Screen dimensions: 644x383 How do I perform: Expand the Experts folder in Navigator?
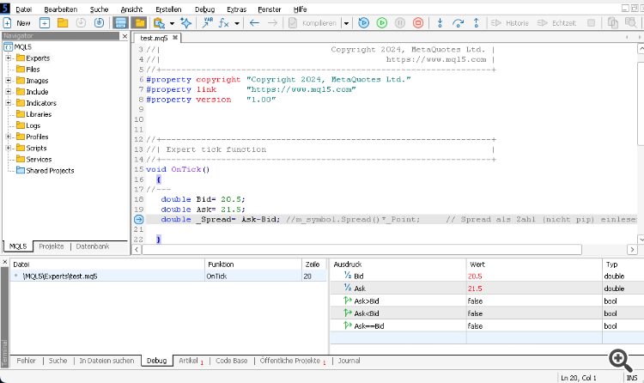pyautogui.click(x=9, y=58)
